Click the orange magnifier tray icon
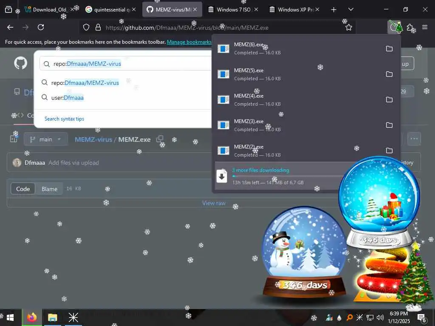435x326 pixels. (x=350, y=318)
